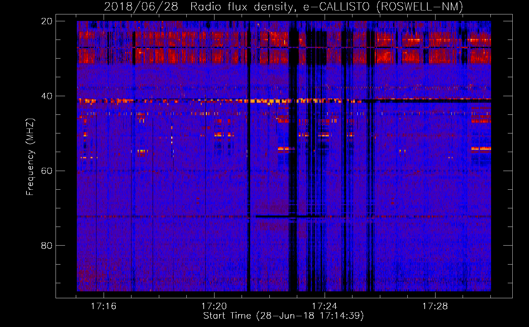Click frequency axis label '80'

tap(47, 246)
